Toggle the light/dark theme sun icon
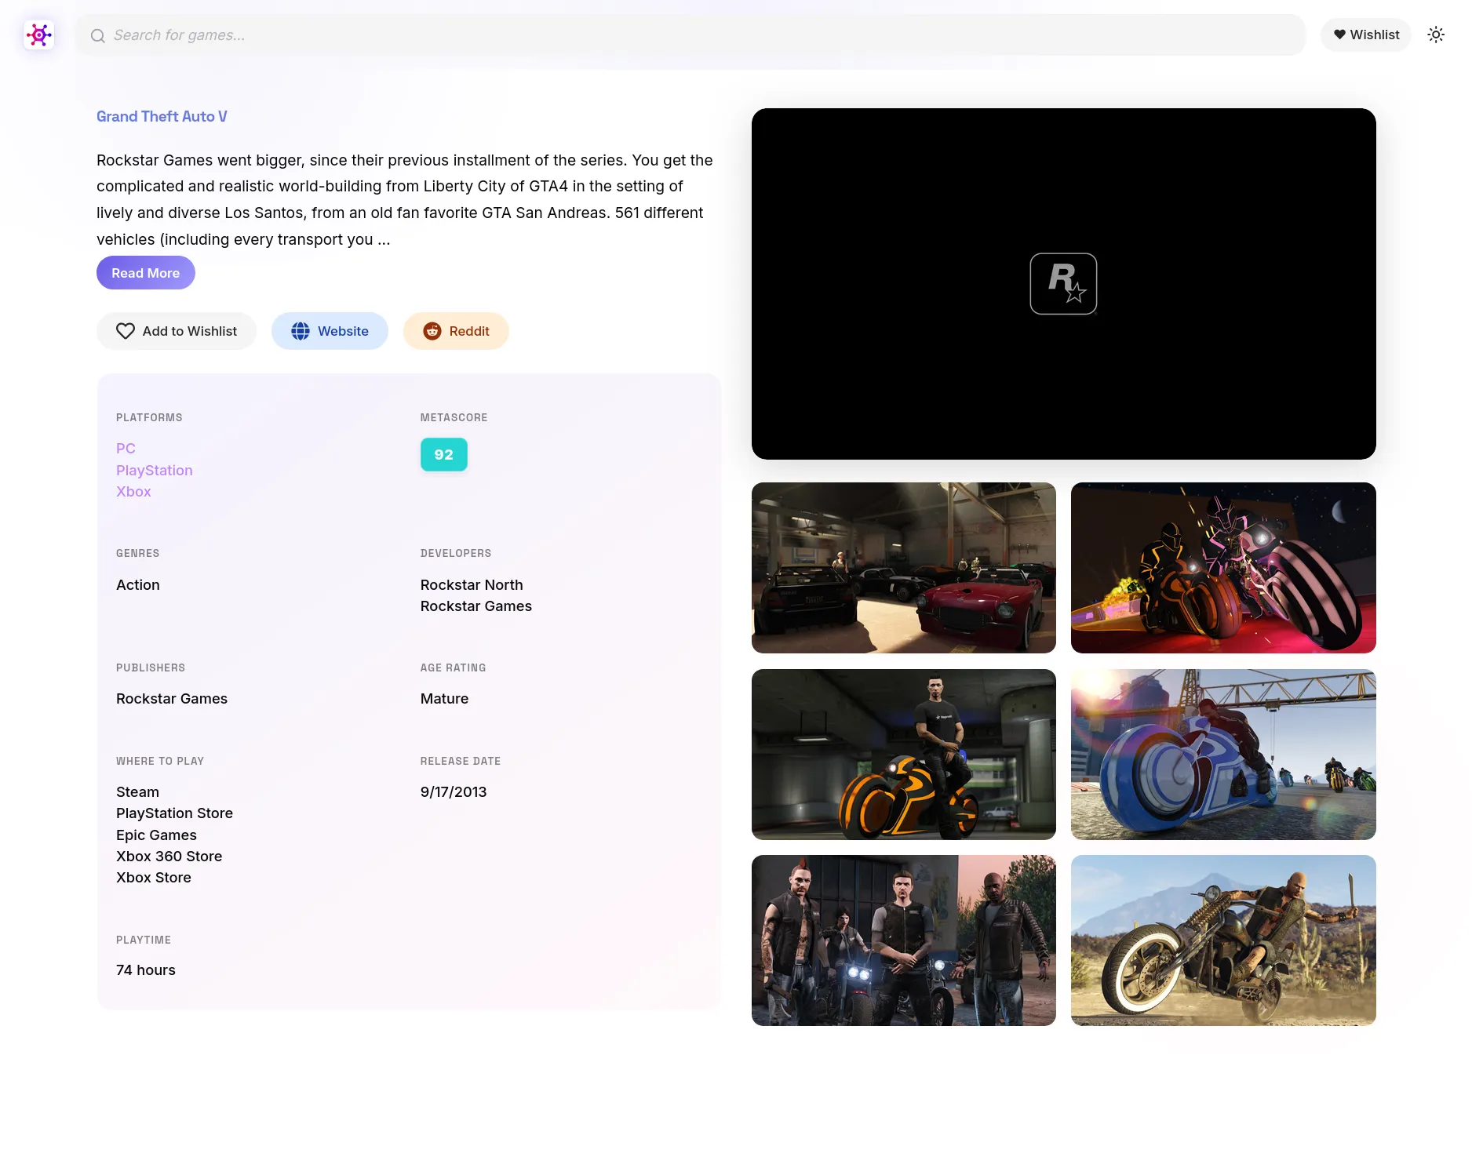This screenshot has width=1472, height=1175. tap(1435, 35)
